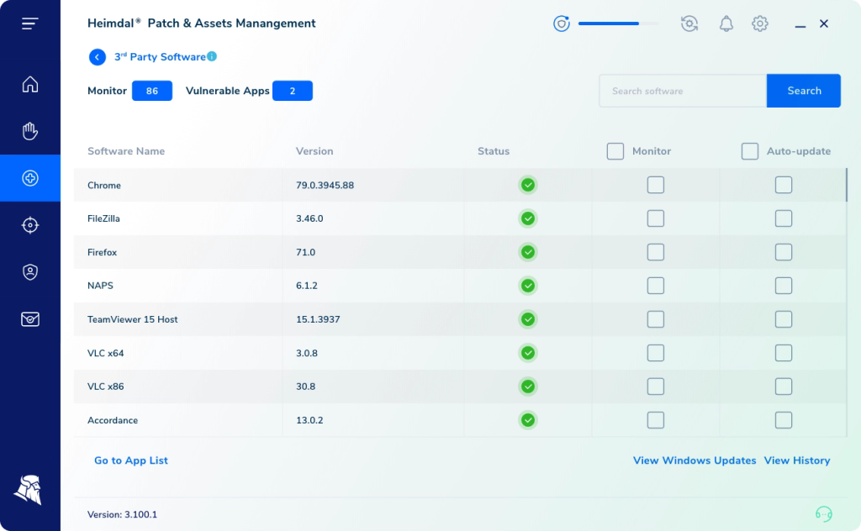The image size is (861, 531).
Task: Click the 3rd Party Software title
Action: [160, 56]
